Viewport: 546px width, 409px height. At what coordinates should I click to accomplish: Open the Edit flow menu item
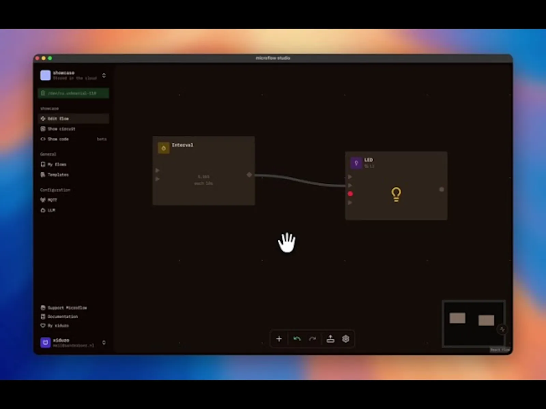click(74, 119)
